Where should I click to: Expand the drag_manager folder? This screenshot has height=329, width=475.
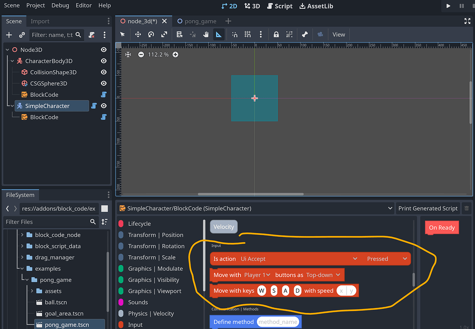coord(22,257)
